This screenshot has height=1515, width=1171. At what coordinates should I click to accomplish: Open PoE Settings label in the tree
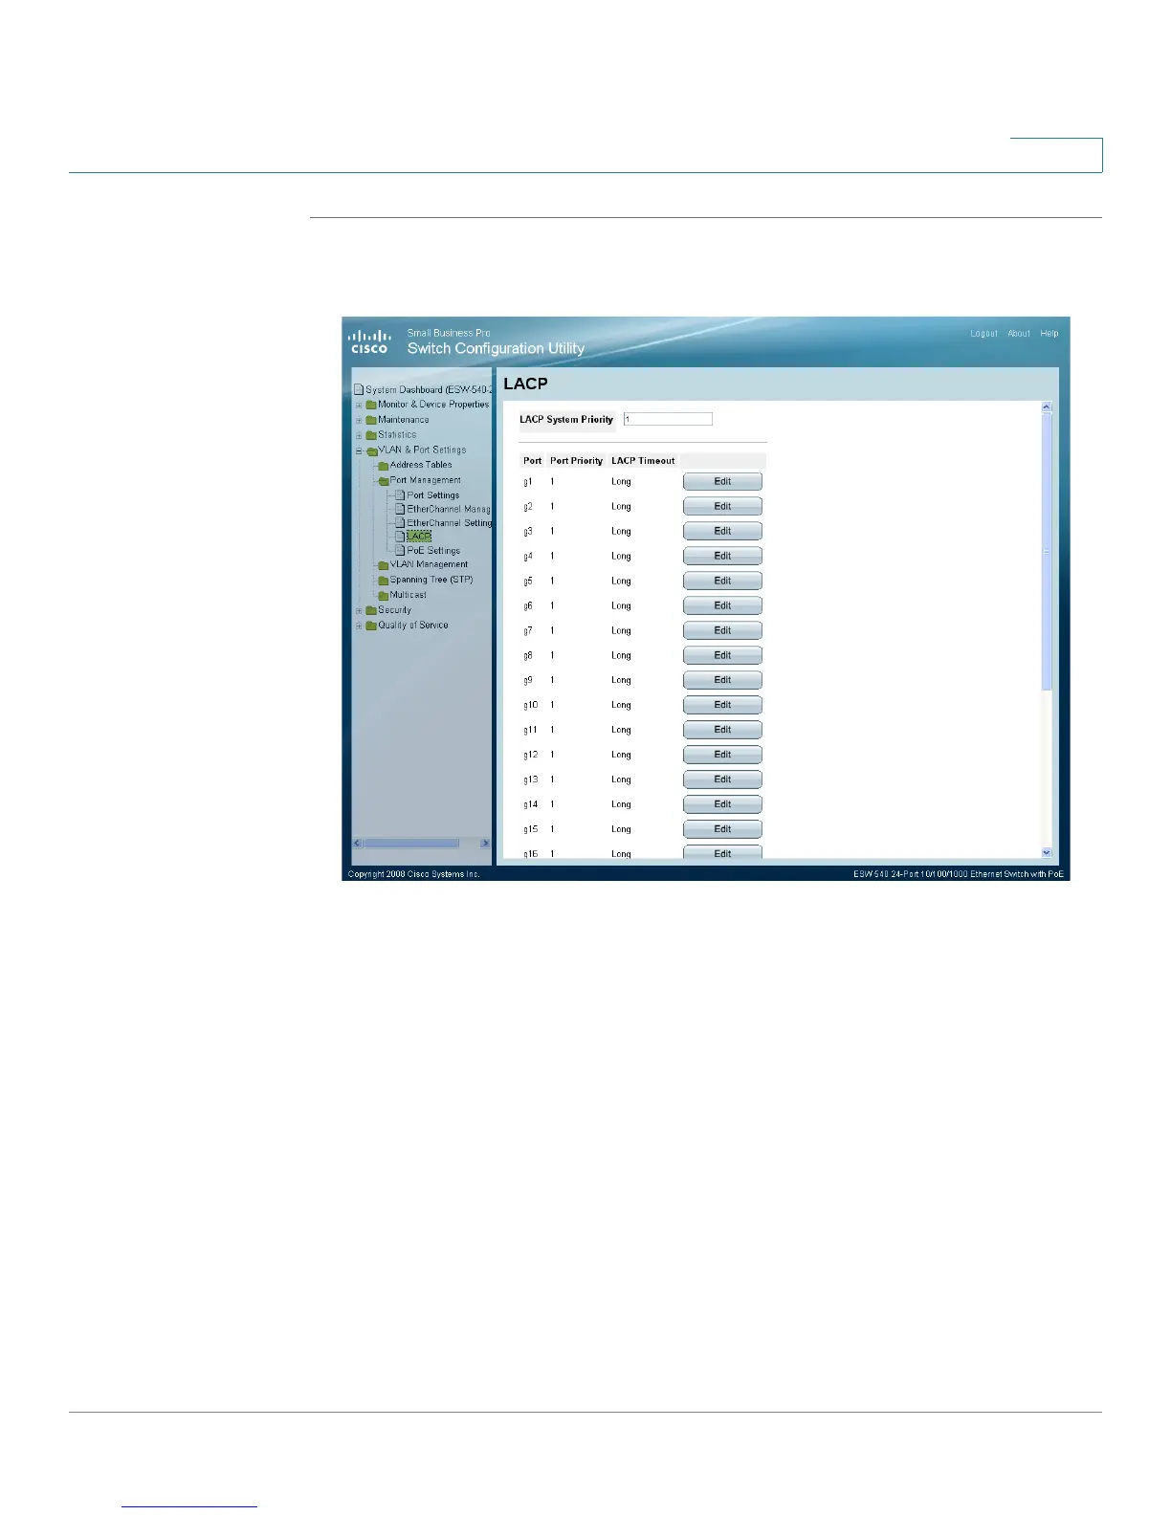[433, 551]
